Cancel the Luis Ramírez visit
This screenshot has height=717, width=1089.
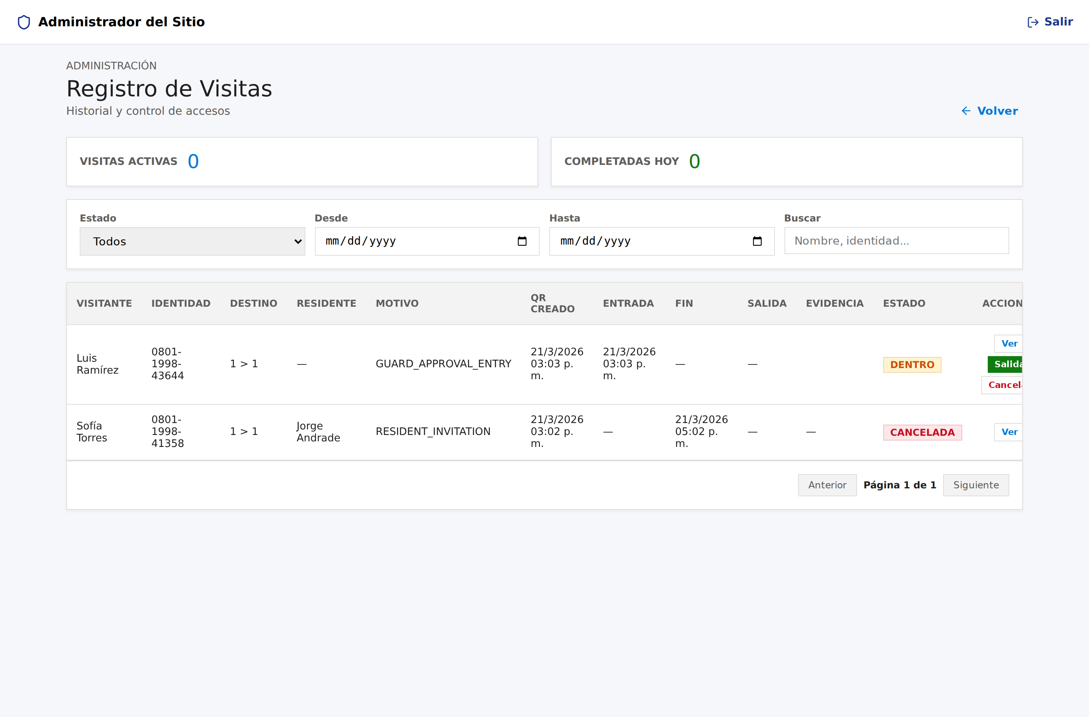[x=1002, y=385]
